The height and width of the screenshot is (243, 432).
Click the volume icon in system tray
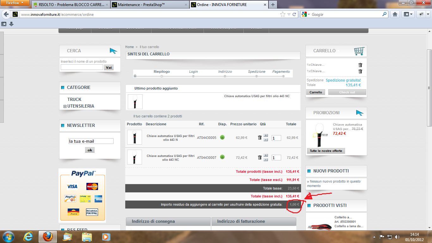397,237
